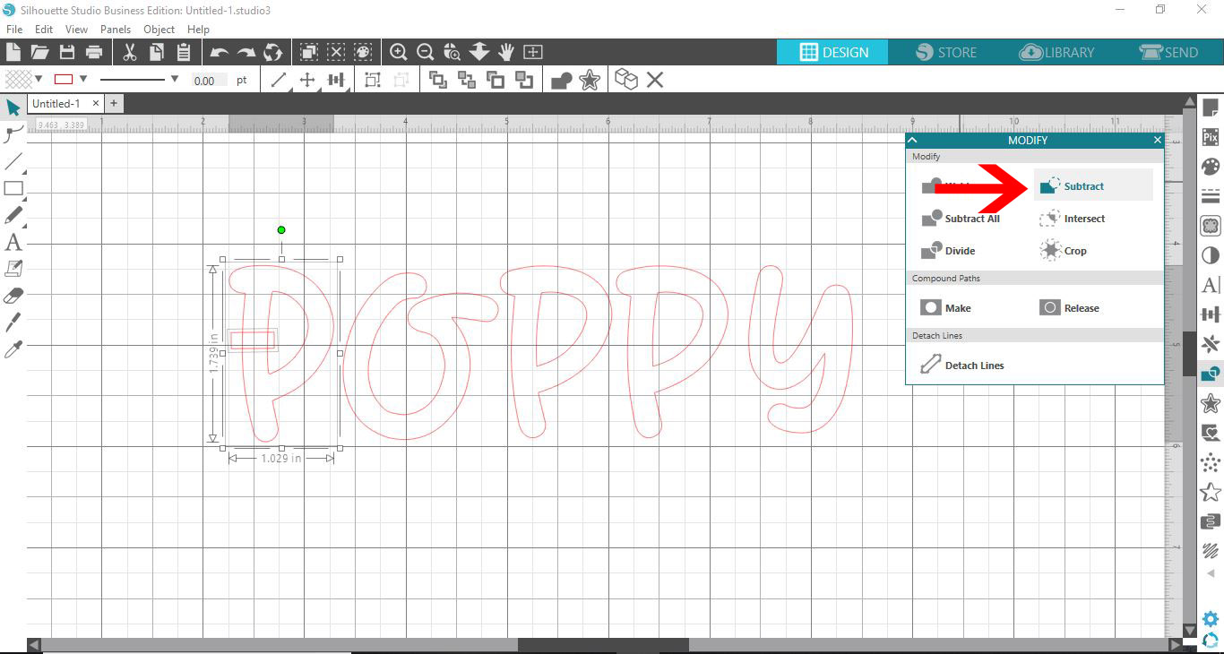This screenshot has height=654, width=1224.
Task: Bring selection to front
Action: tap(438, 80)
